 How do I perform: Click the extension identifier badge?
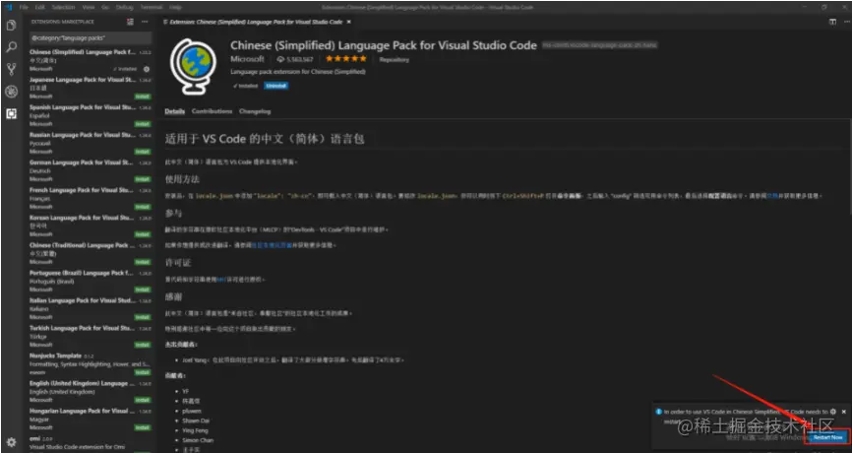pos(600,45)
